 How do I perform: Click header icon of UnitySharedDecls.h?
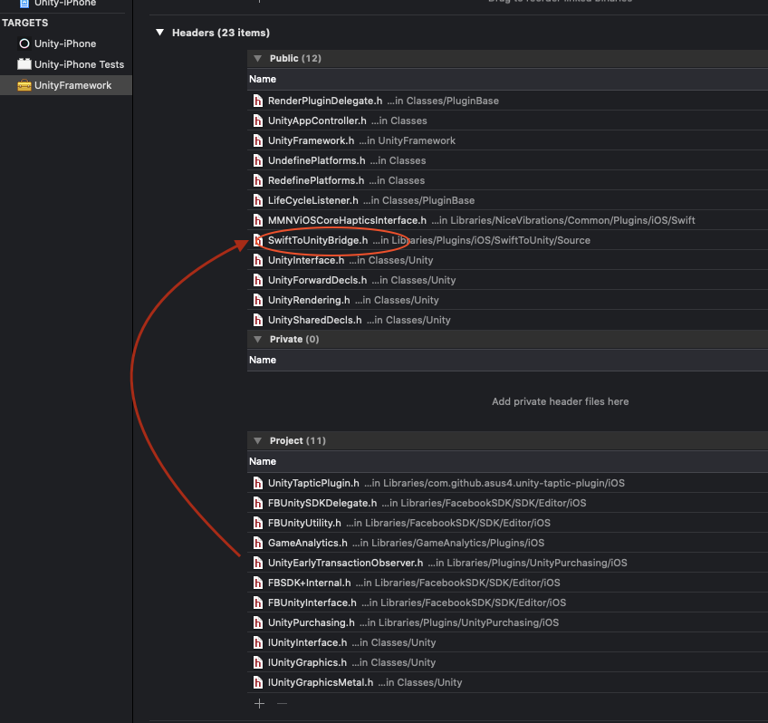[257, 320]
